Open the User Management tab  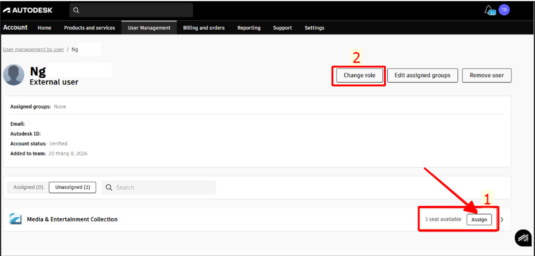[149, 27]
